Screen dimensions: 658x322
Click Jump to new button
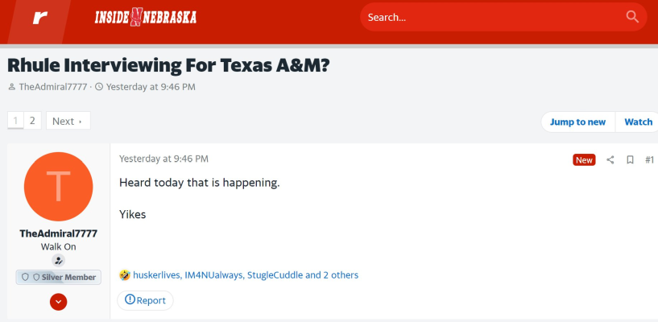[577, 122]
